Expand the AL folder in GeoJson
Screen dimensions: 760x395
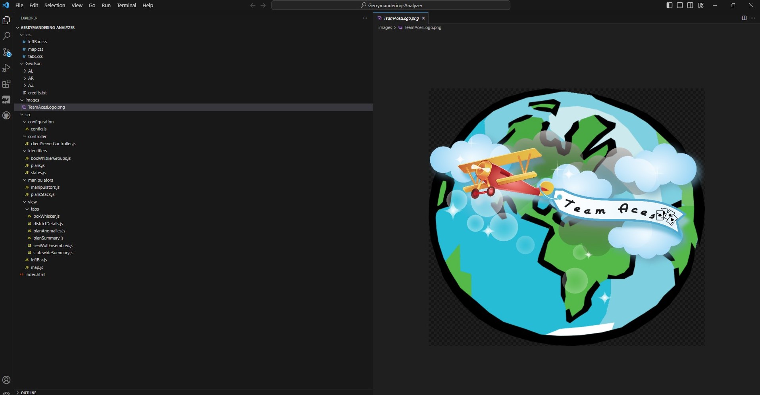pyautogui.click(x=30, y=71)
